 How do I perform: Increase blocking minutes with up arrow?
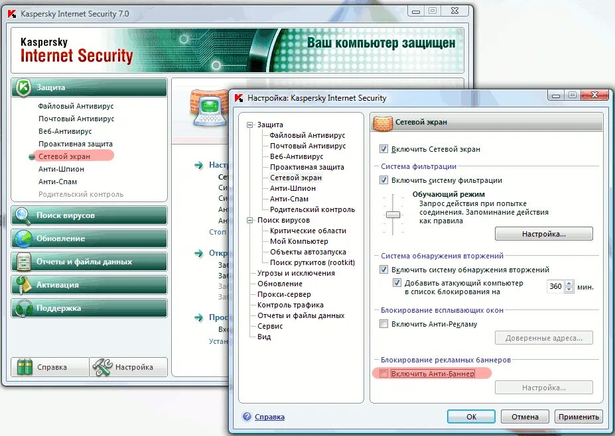coord(569,283)
